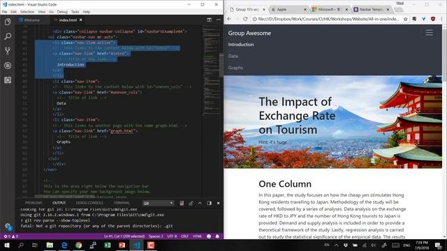Open the View menu in VS Code
The height and width of the screenshot is (251, 447).
point(42,12)
